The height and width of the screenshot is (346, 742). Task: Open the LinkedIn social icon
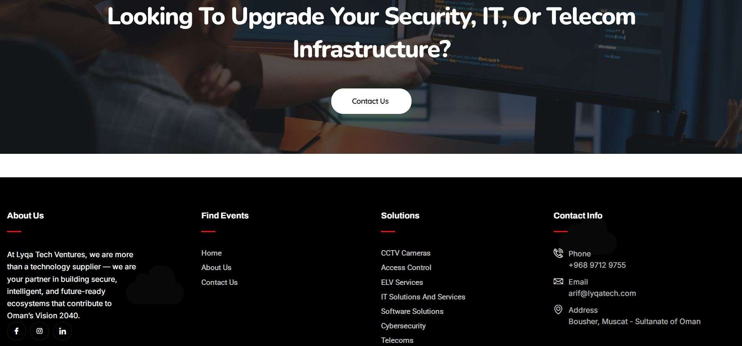click(x=63, y=331)
